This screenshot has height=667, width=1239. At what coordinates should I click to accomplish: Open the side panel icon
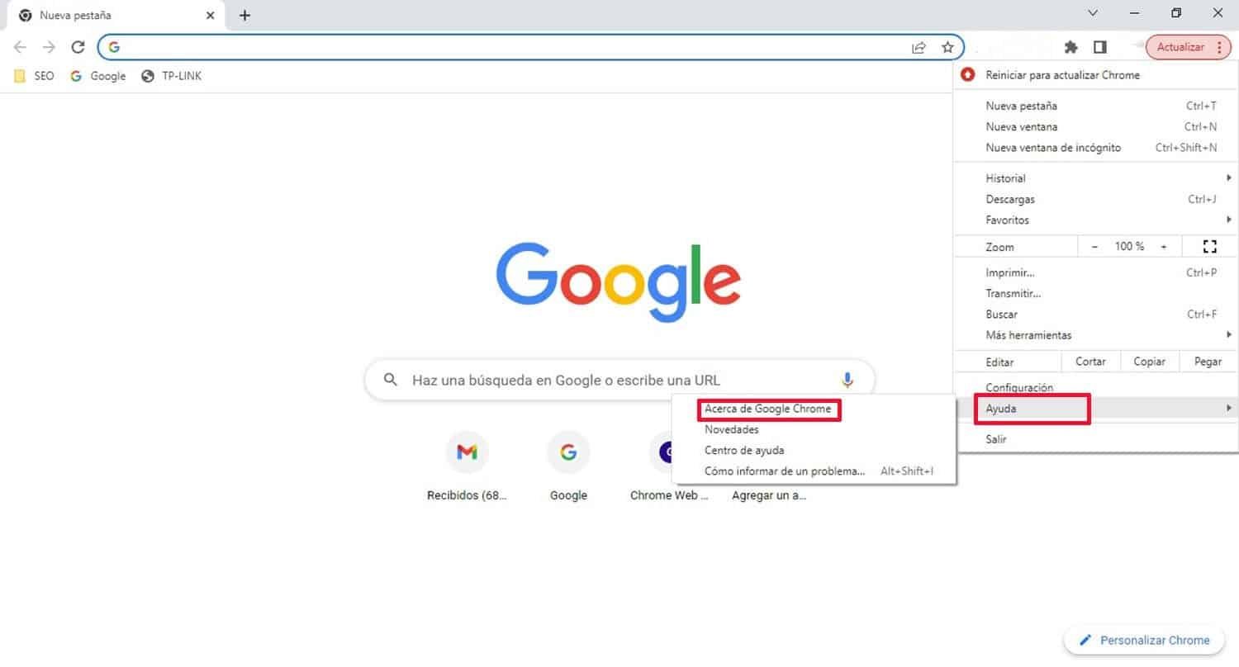[1099, 47]
